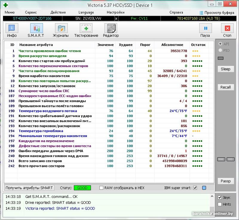The height and width of the screenshot is (220, 239).
Task: Select row Количество переназначенных секторов
Action: [x=109, y=66]
